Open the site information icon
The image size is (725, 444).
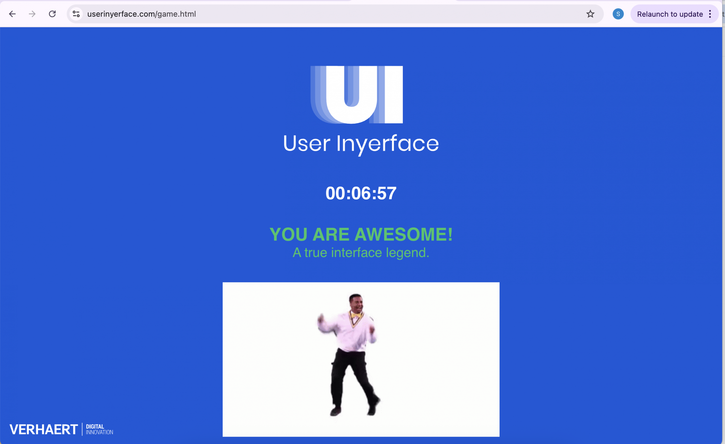tap(76, 14)
